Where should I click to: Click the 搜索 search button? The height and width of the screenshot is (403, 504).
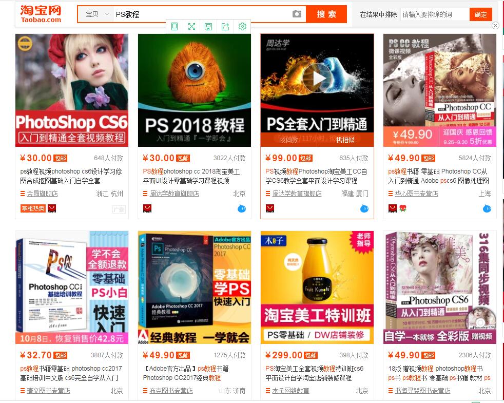[326, 14]
